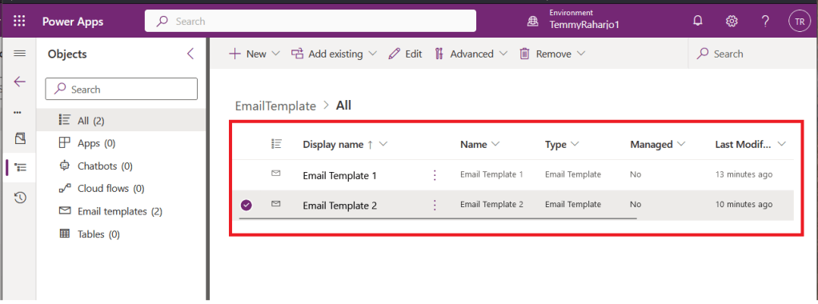
Task: Deselect the Email Template 2 row checkmark
Action: coord(247,205)
